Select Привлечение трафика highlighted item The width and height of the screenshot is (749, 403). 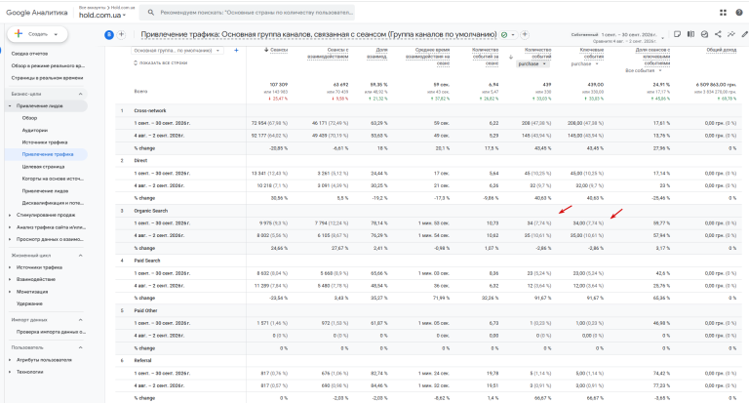tap(48, 154)
